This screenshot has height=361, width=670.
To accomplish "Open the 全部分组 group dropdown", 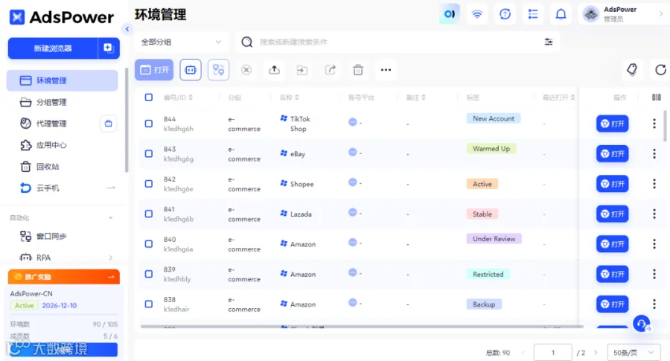I will 182,42.
